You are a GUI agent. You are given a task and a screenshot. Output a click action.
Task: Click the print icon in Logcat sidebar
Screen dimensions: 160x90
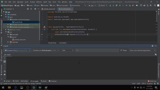(5, 74)
